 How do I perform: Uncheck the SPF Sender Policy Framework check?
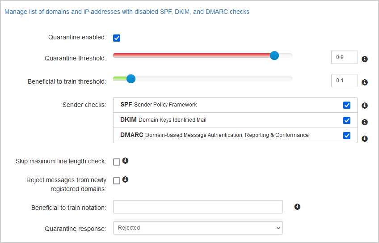point(347,105)
